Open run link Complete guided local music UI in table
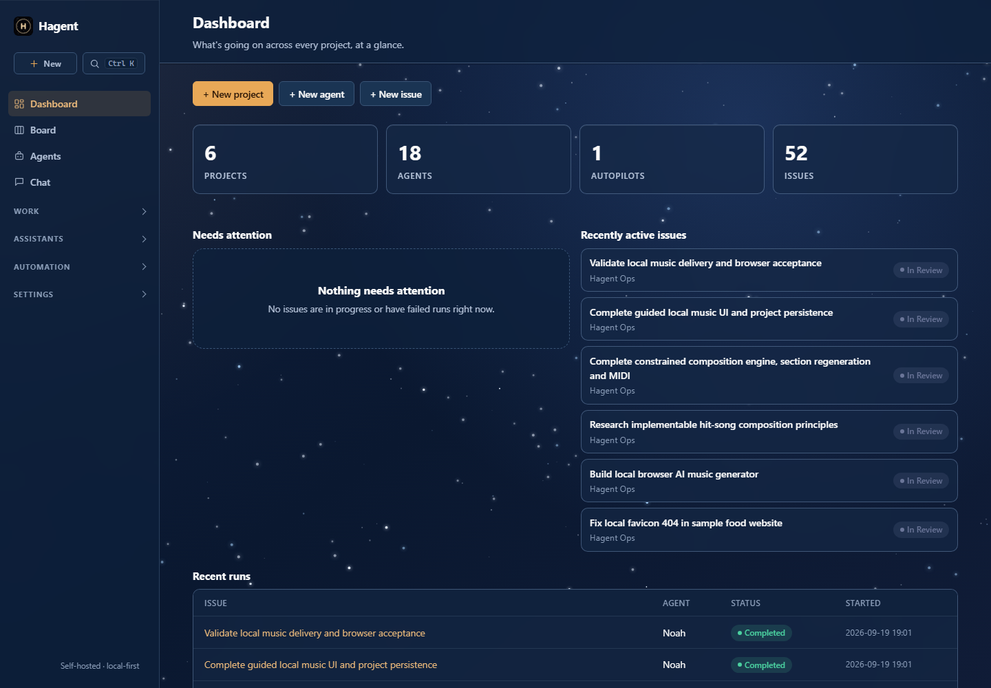Image resolution: width=991 pixels, height=688 pixels. pyautogui.click(x=321, y=665)
